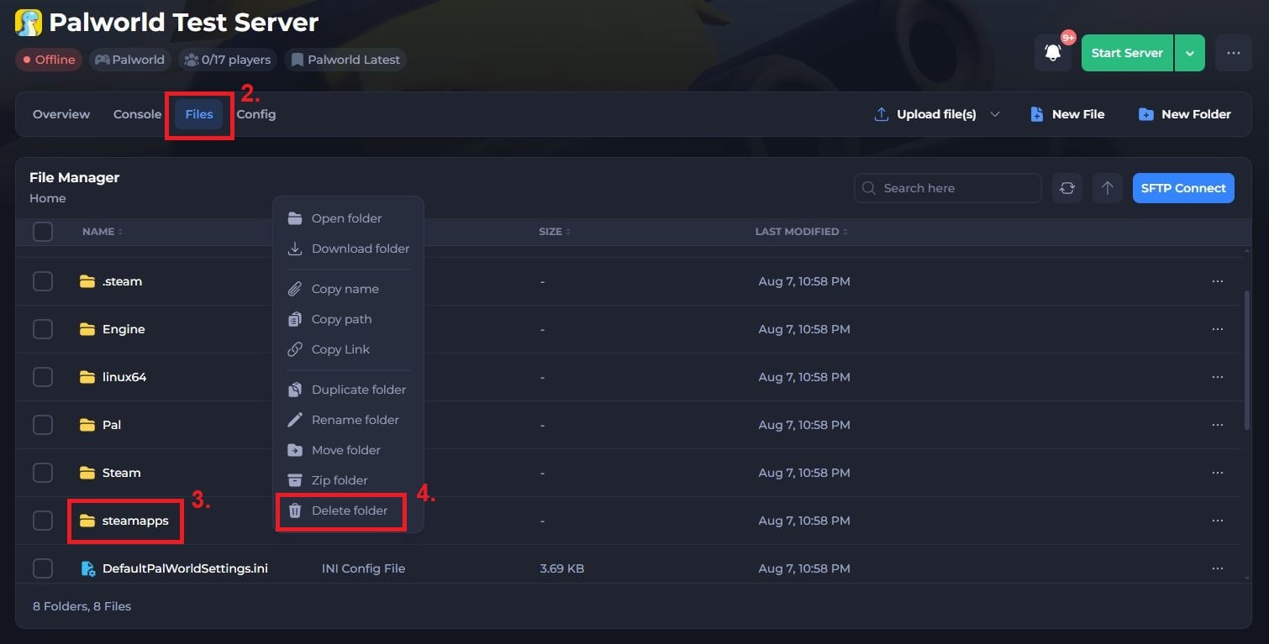Click the Palworld server avatar icon
Screen dimensions: 1269x644
point(29,23)
